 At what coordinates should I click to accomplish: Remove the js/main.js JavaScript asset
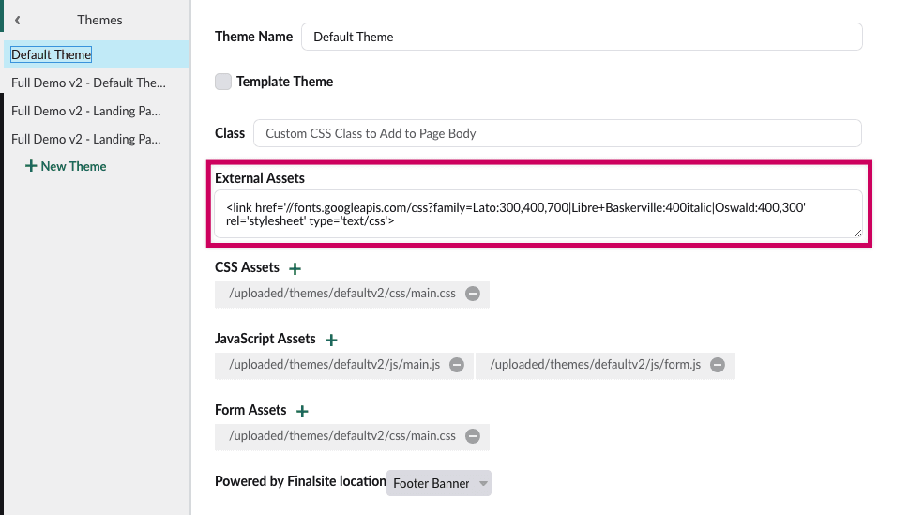457,365
